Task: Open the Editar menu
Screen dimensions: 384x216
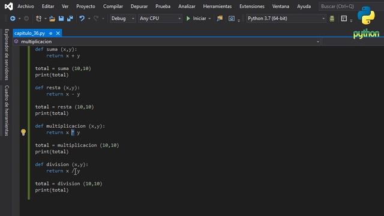Action: coord(48,7)
